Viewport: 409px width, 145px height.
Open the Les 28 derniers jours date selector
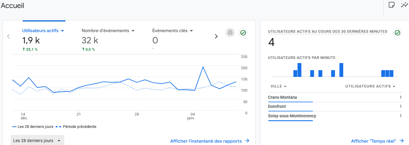(x=37, y=141)
